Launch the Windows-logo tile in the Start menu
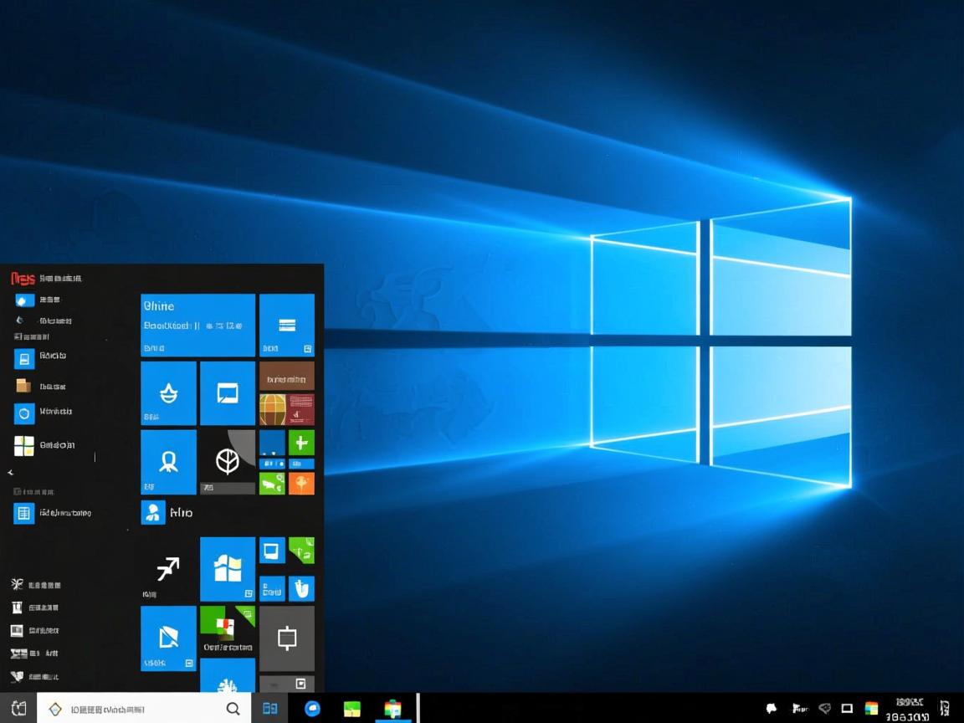This screenshot has width=964, height=723. tap(228, 570)
